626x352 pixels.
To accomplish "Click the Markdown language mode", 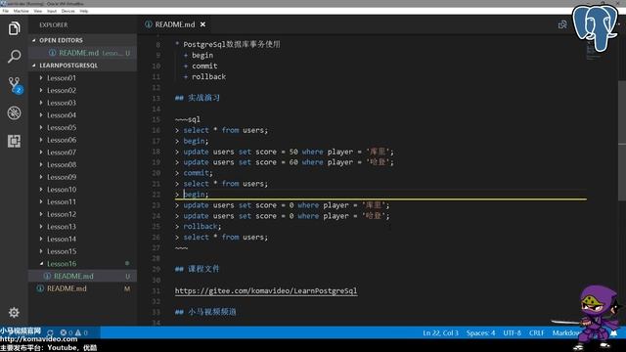I will tap(566, 332).
